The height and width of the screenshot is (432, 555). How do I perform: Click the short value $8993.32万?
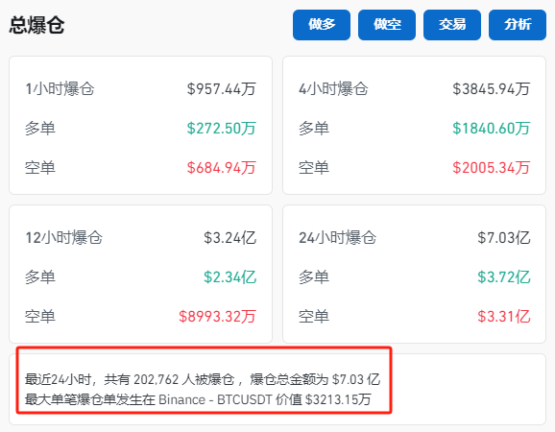click(217, 316)
